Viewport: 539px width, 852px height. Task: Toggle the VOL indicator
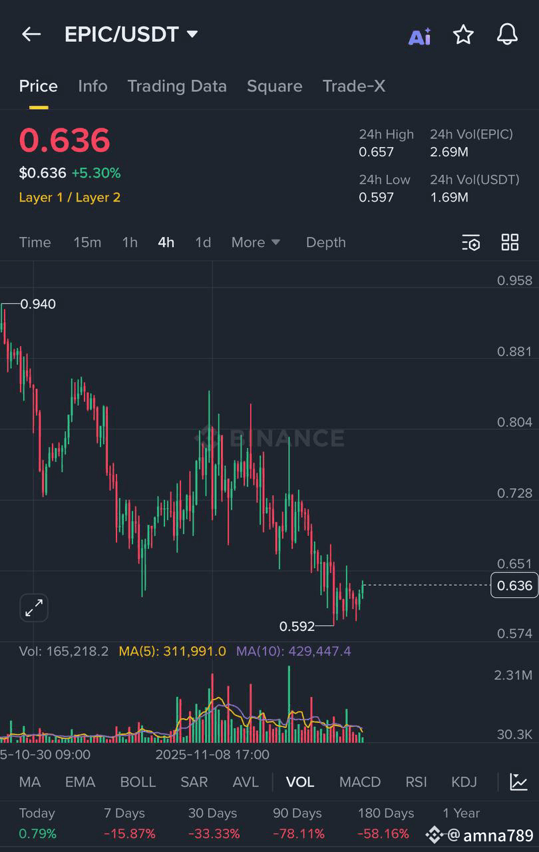coord(300,781)
